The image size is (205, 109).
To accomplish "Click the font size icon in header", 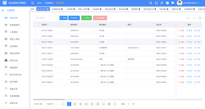I will 162,3.
